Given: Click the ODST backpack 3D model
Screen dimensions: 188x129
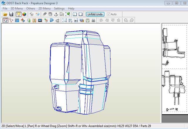Looking at the screenshot, I should coord(80,72).
